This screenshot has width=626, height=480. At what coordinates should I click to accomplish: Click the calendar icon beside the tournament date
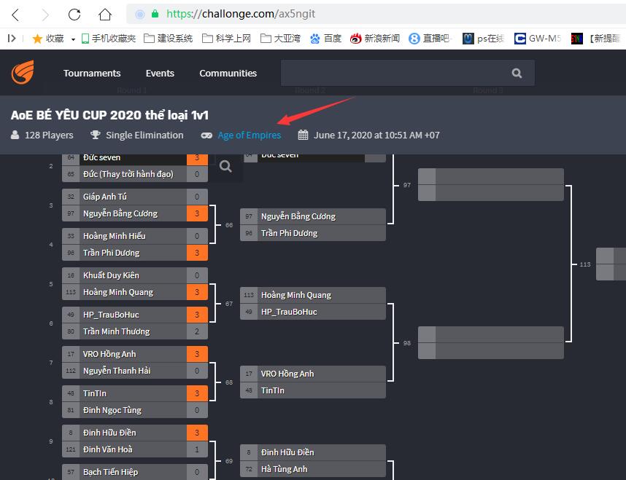tap(304, 135)
